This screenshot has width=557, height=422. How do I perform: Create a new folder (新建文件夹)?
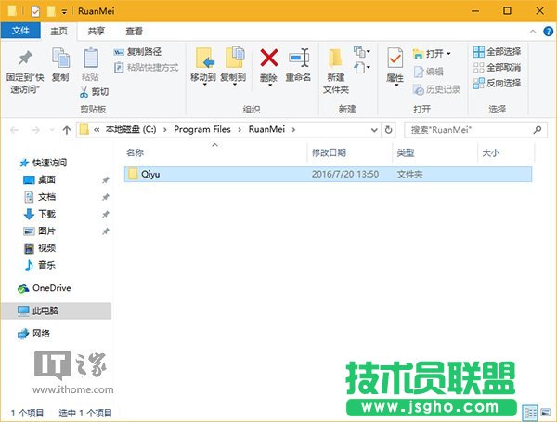tap(335, 72)
